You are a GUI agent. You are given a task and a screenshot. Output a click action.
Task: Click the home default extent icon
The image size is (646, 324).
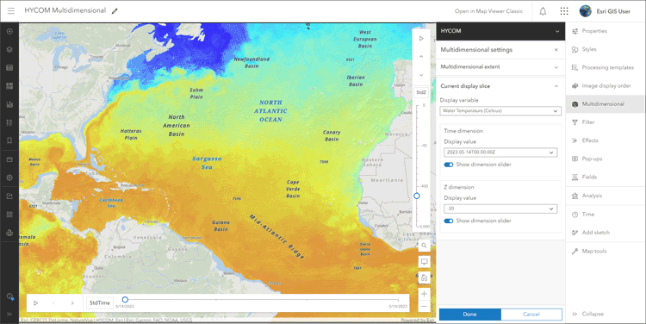(424, 277)
